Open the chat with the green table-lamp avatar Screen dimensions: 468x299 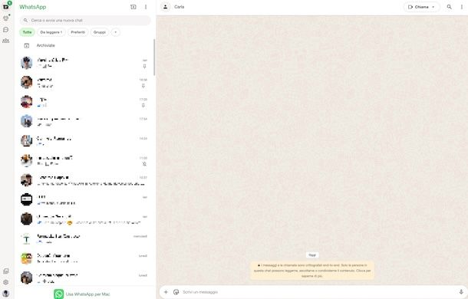85,238
